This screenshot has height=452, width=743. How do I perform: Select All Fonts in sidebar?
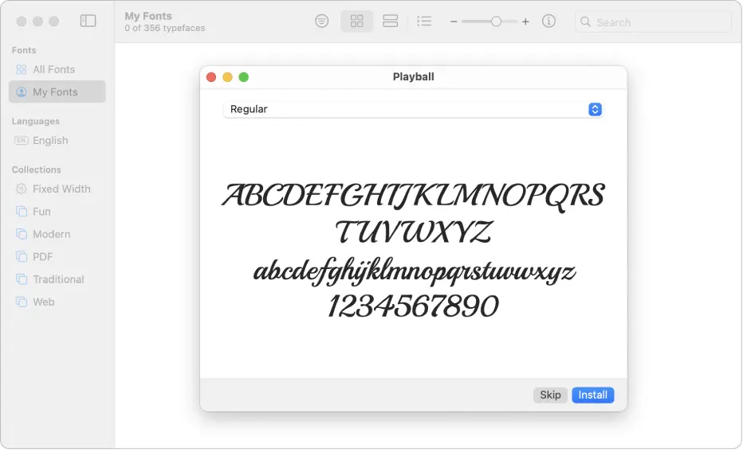[x=53, y=69]
